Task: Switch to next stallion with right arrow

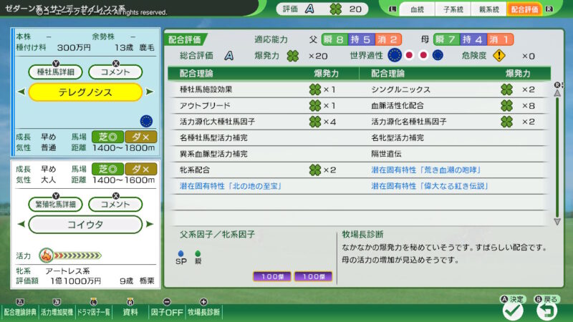Action: (x=149, y=92)
